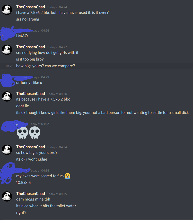Open TheChosenChad name above 'dam mogs mine'

pos(31,194)
